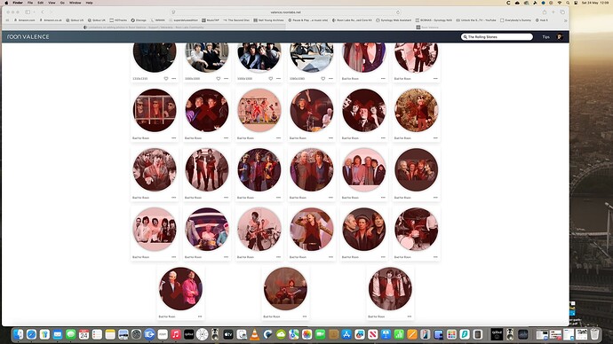Click the Safari share icon

click(545, 12)
